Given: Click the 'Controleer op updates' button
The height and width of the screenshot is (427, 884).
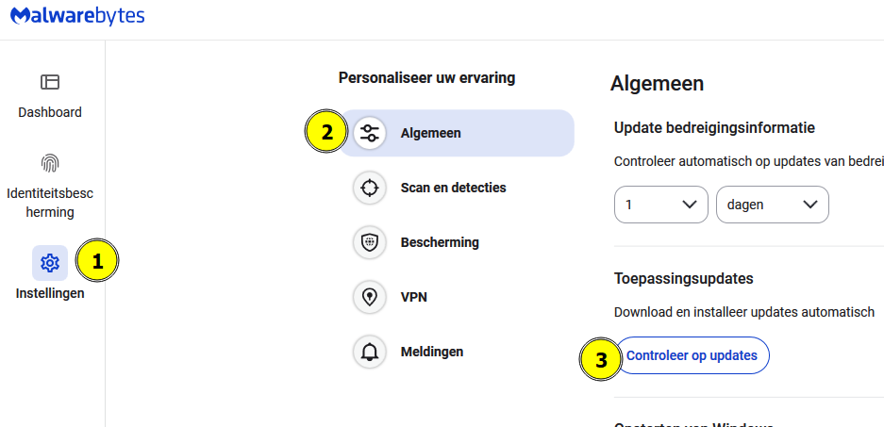Looking at the screenshot, I should [692, 355].
